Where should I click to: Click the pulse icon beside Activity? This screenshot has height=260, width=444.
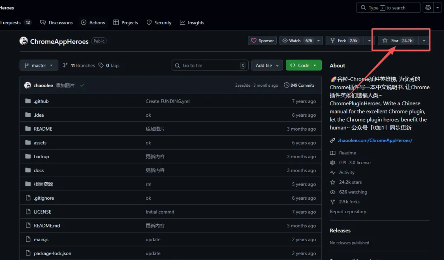pos(333,173)
